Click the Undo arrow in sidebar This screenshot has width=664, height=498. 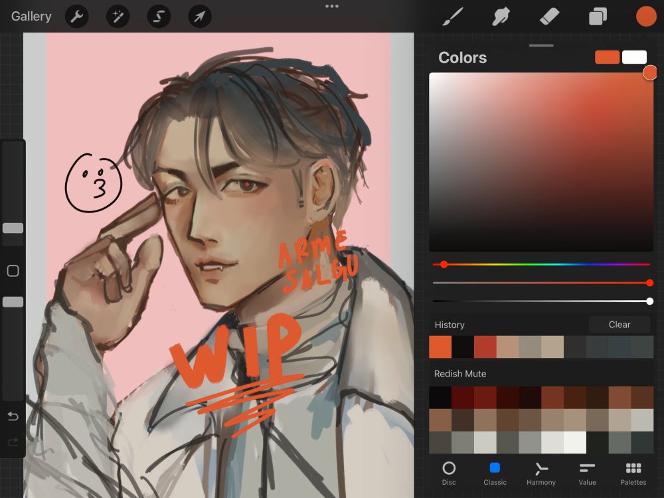[13, 417]
